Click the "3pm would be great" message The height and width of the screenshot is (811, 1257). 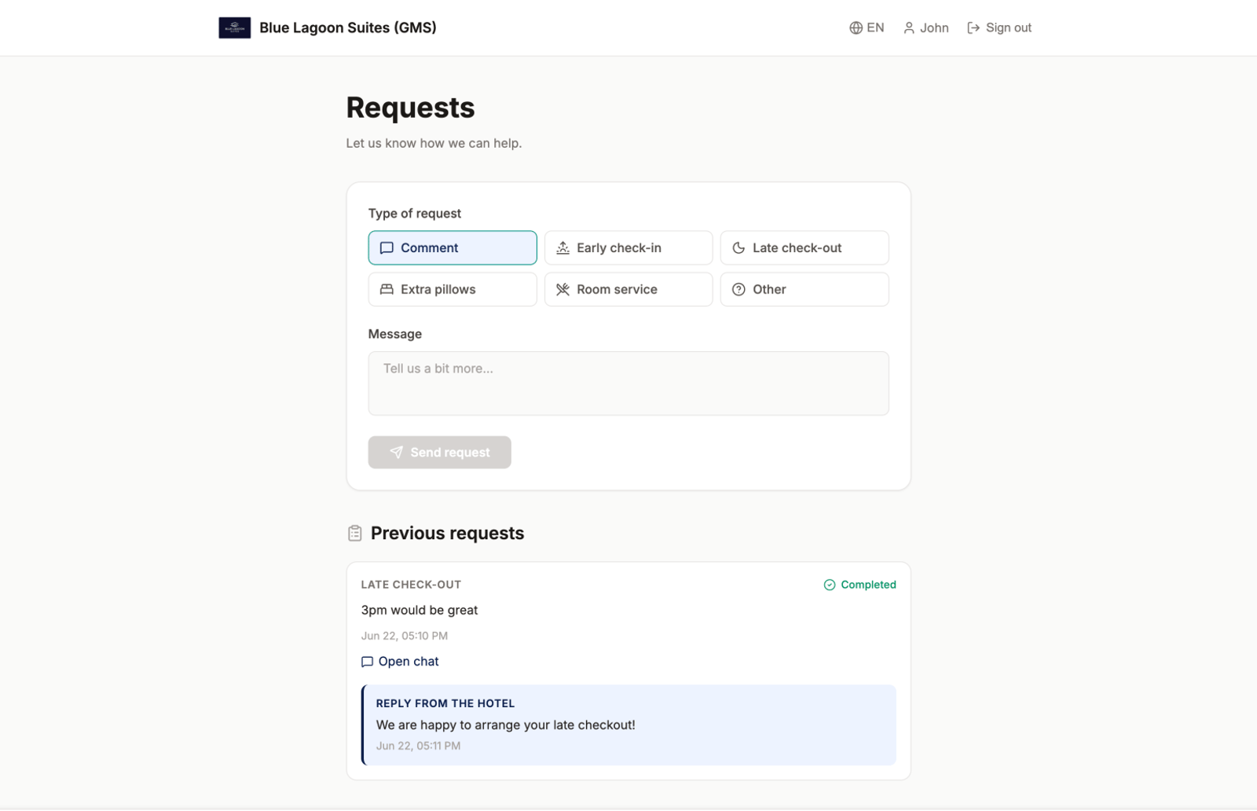tap(420, 610)
